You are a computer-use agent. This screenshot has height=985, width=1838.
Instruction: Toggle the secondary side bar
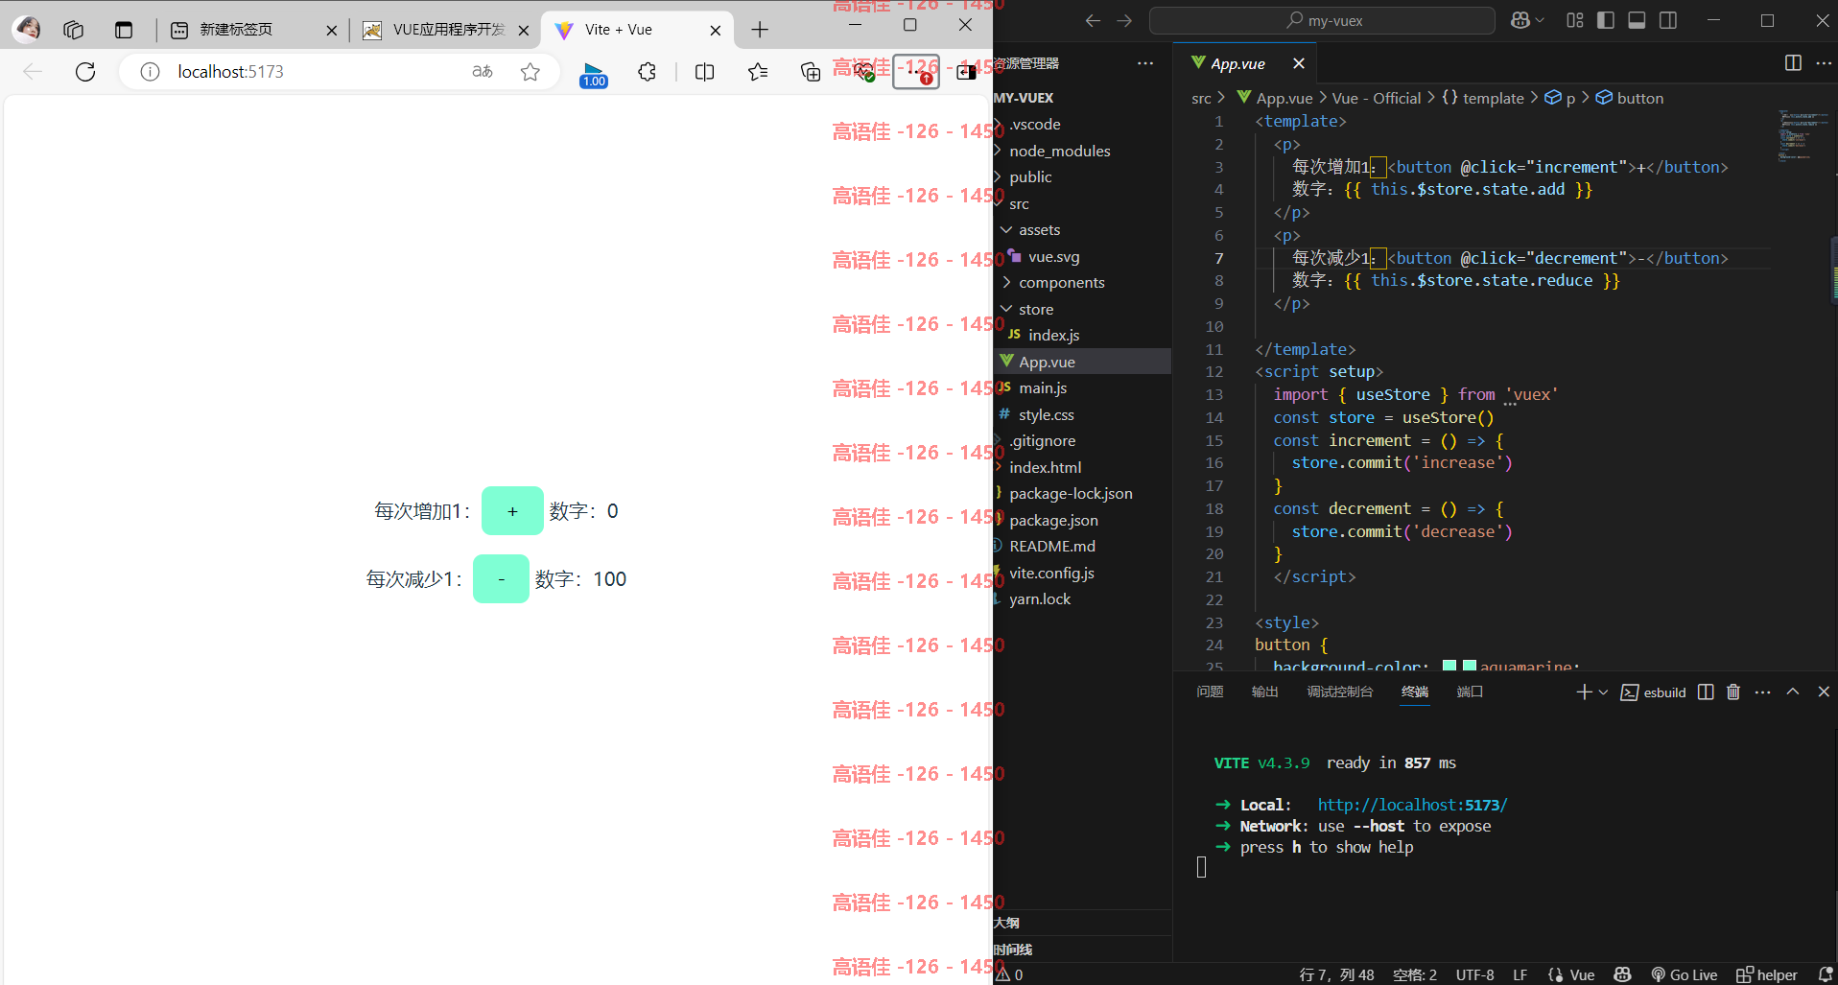(x=1668, y=20)
